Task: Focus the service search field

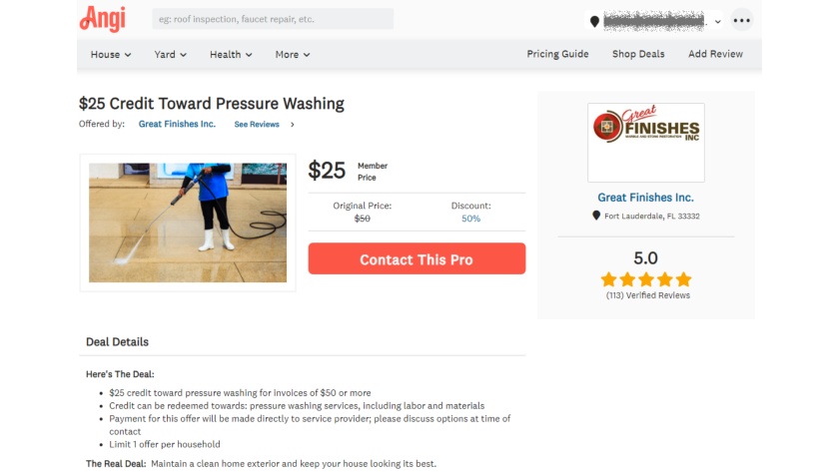Action: click(273, 19)
